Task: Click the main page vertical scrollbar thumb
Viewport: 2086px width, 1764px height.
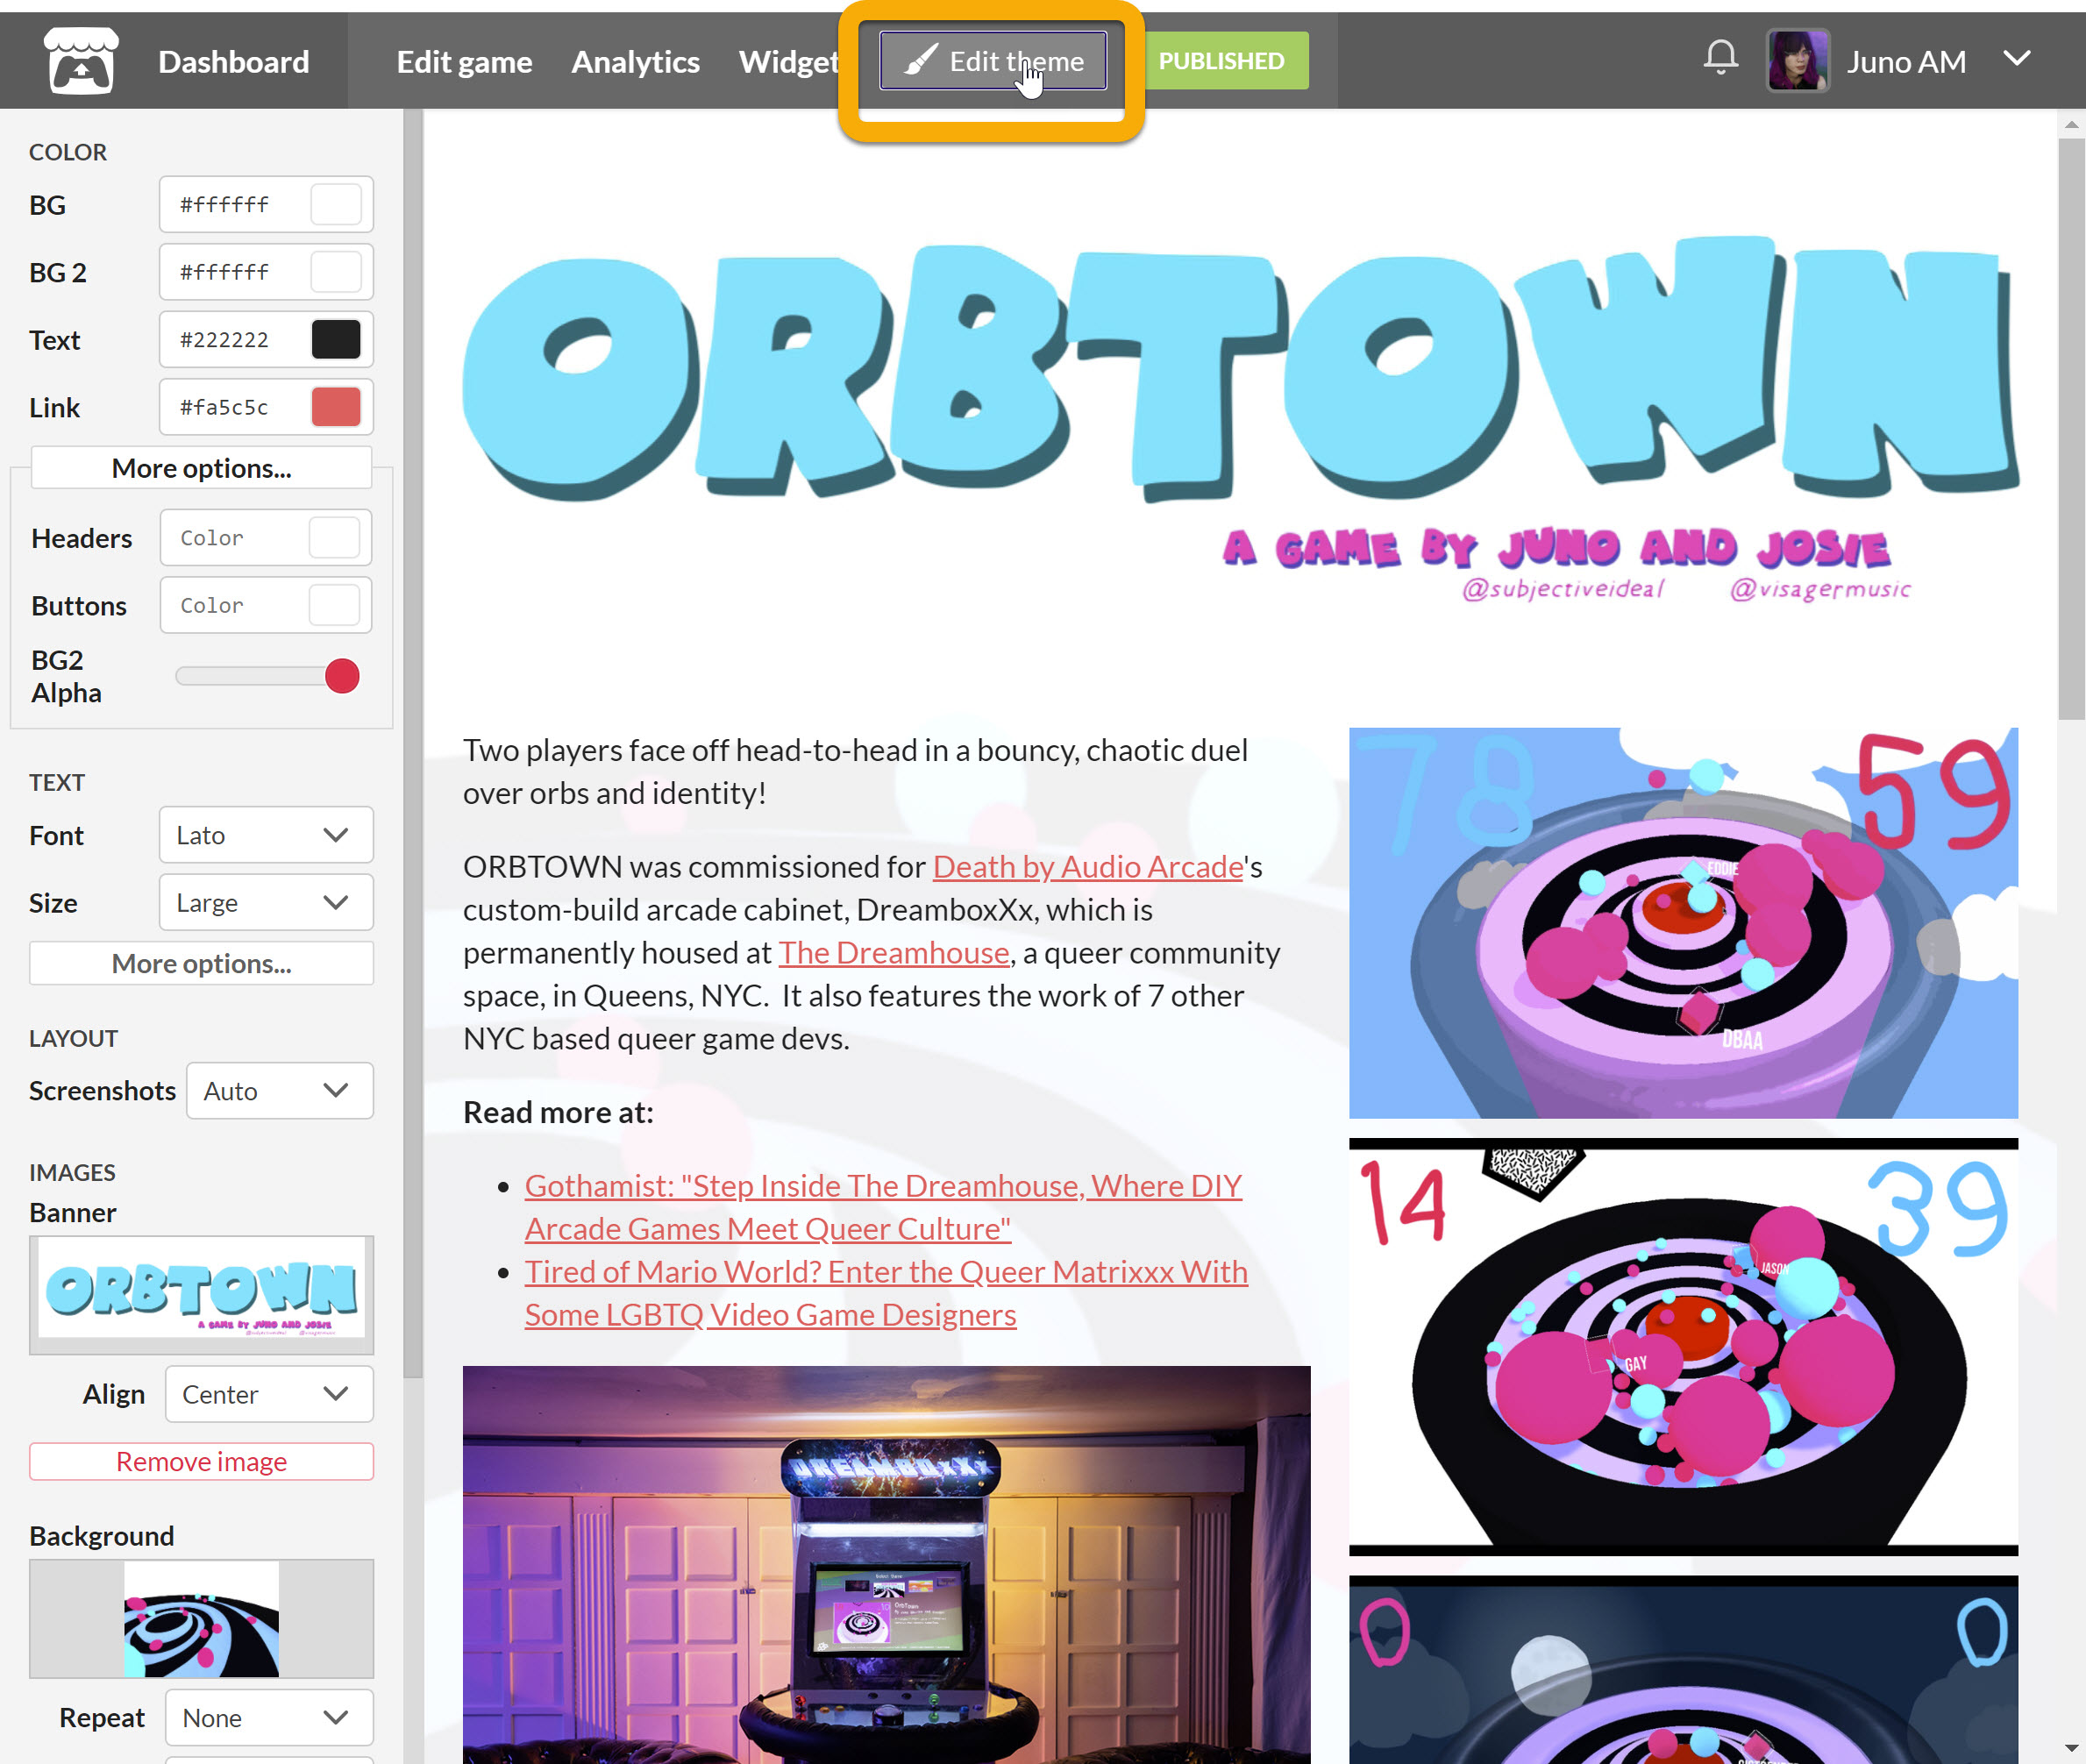Action: 2071,428
